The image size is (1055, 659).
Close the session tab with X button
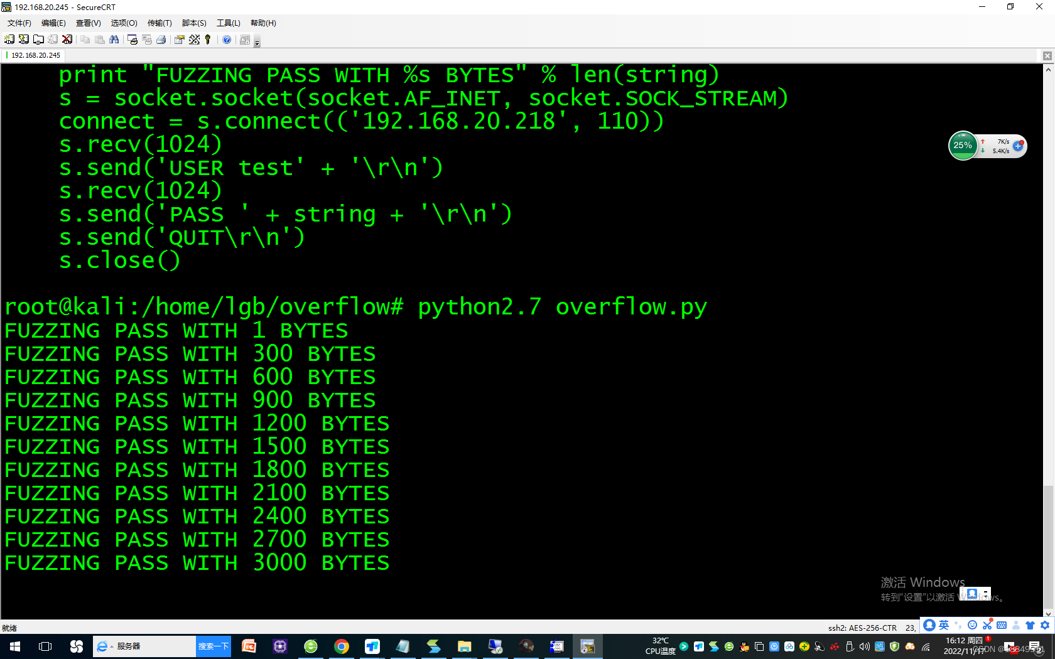1047,56
